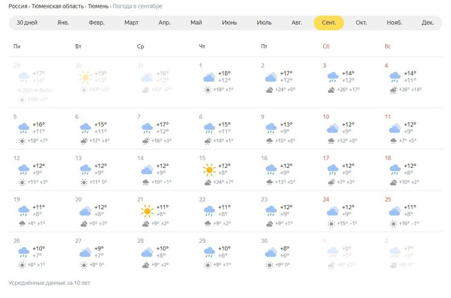Open the Июнь month tab
Screen dimensions: 451x298
coord(230,23)
